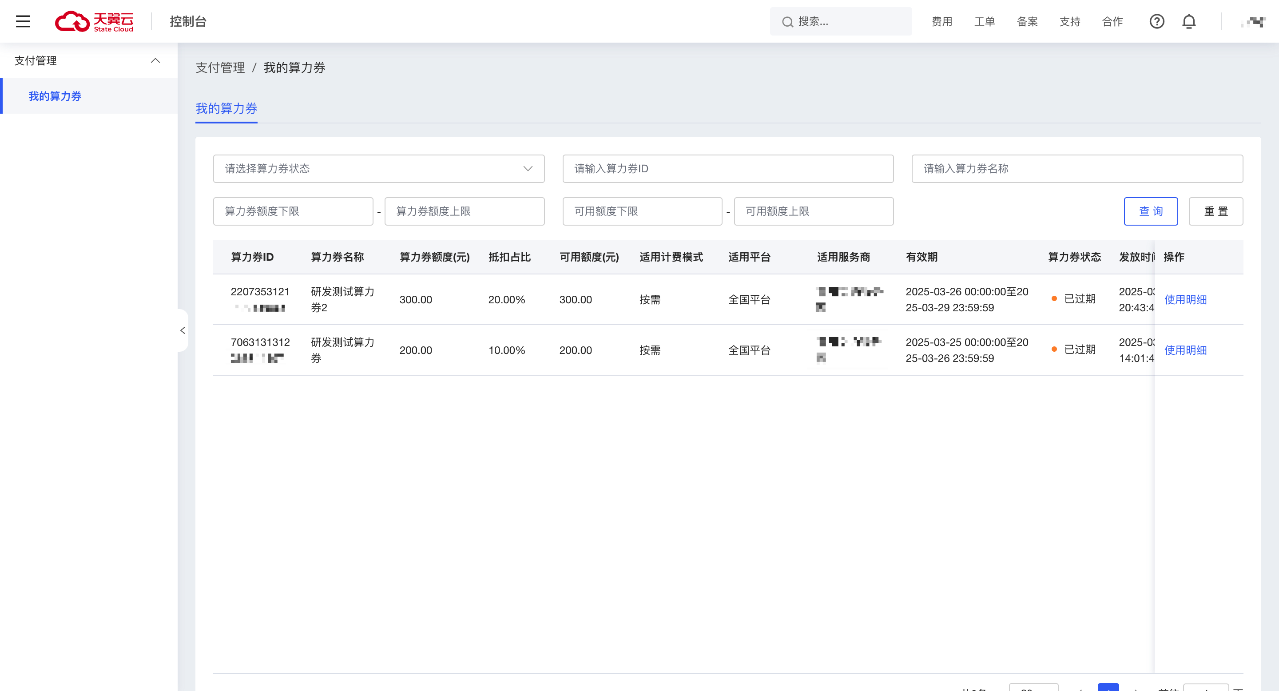Open the 工单 menu
The image size is (1279, 691).
tap(985, 21)
